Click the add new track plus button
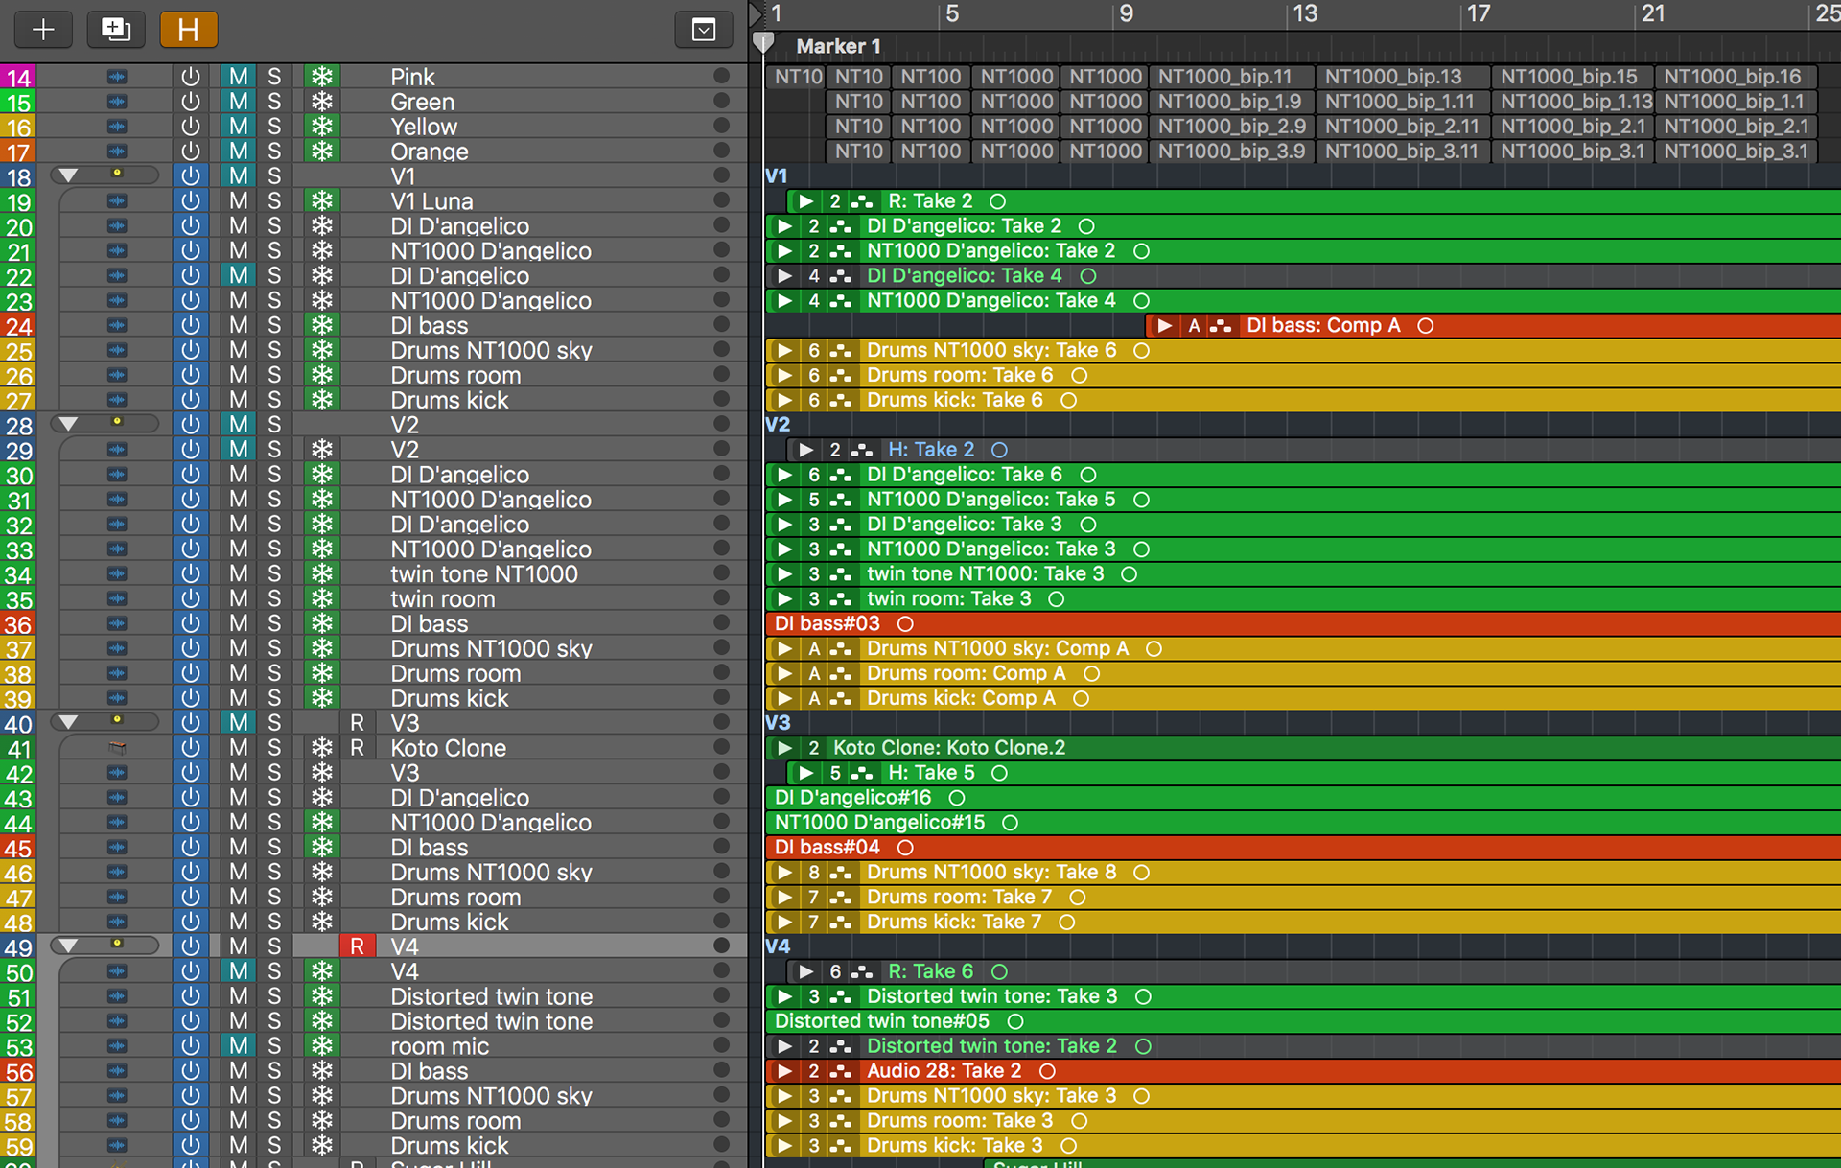1841x1168 pixels. click(43, 30)
